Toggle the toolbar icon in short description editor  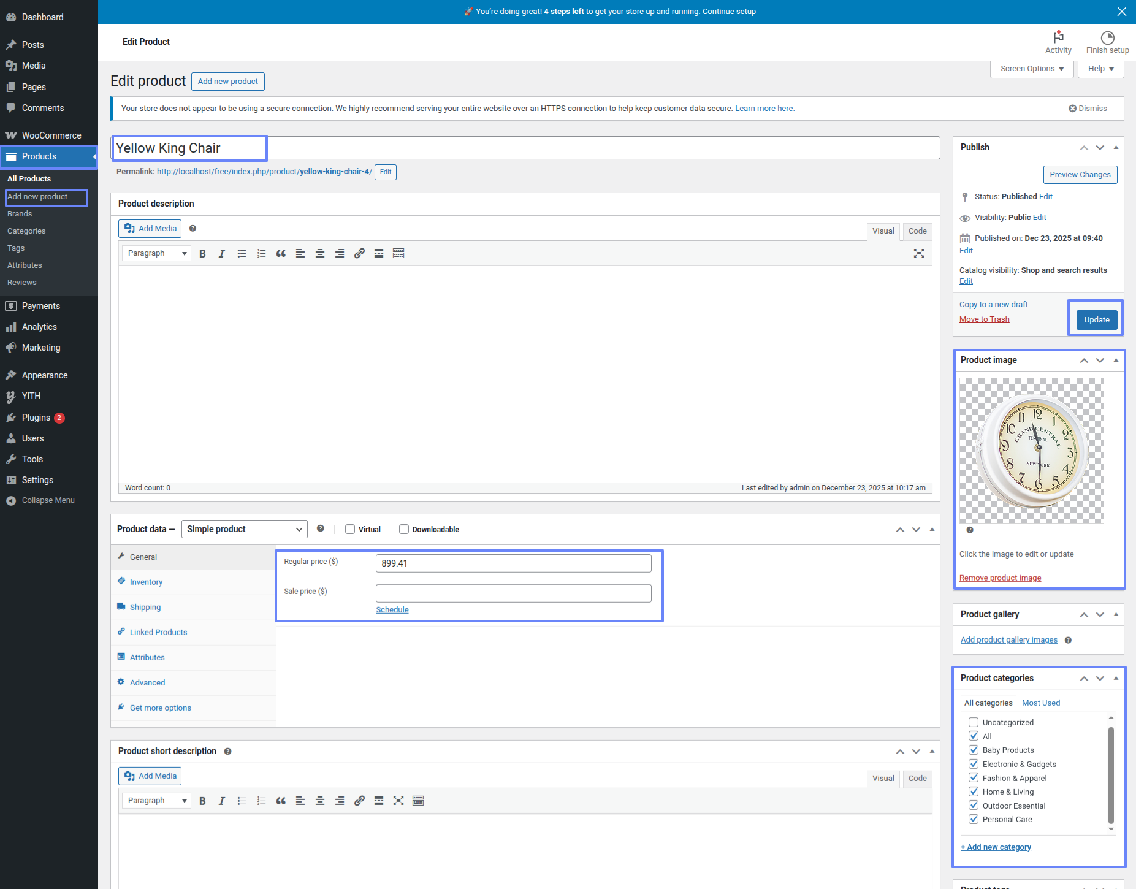(418, 801)
